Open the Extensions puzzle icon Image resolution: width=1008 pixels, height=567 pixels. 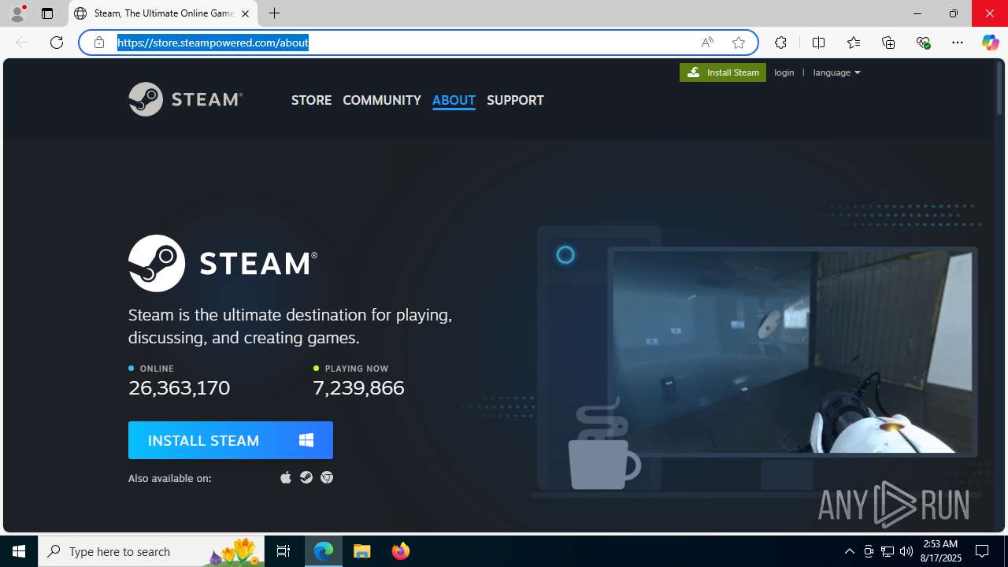780,43
